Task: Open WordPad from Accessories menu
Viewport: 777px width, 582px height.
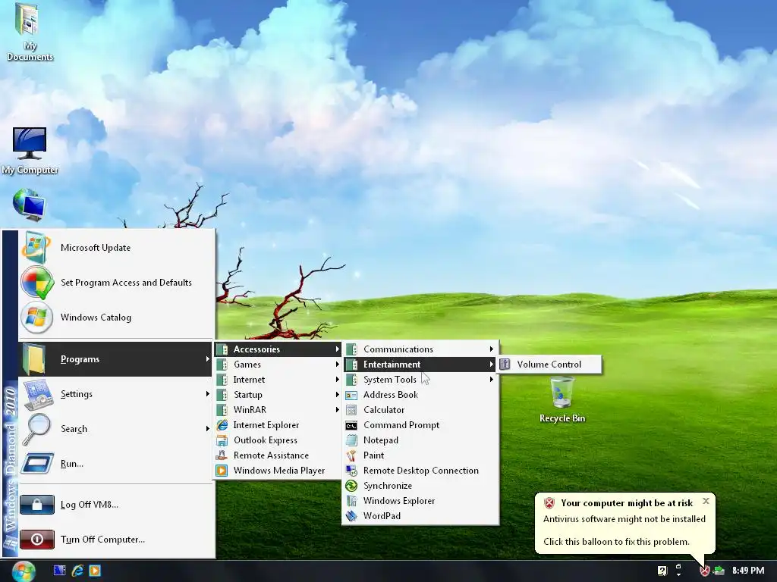Action: pyautogui.click(x=420, y=515)
